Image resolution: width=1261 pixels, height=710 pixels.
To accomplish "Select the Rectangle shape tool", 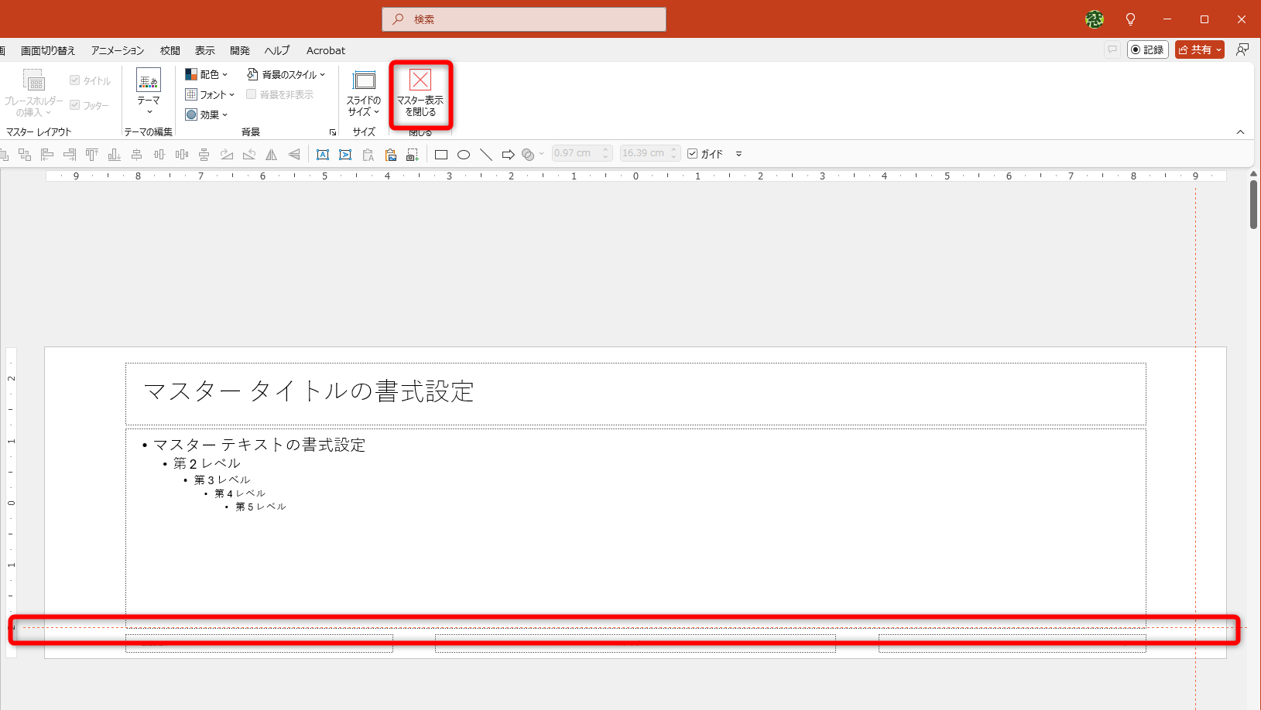I will coord(441,155).
